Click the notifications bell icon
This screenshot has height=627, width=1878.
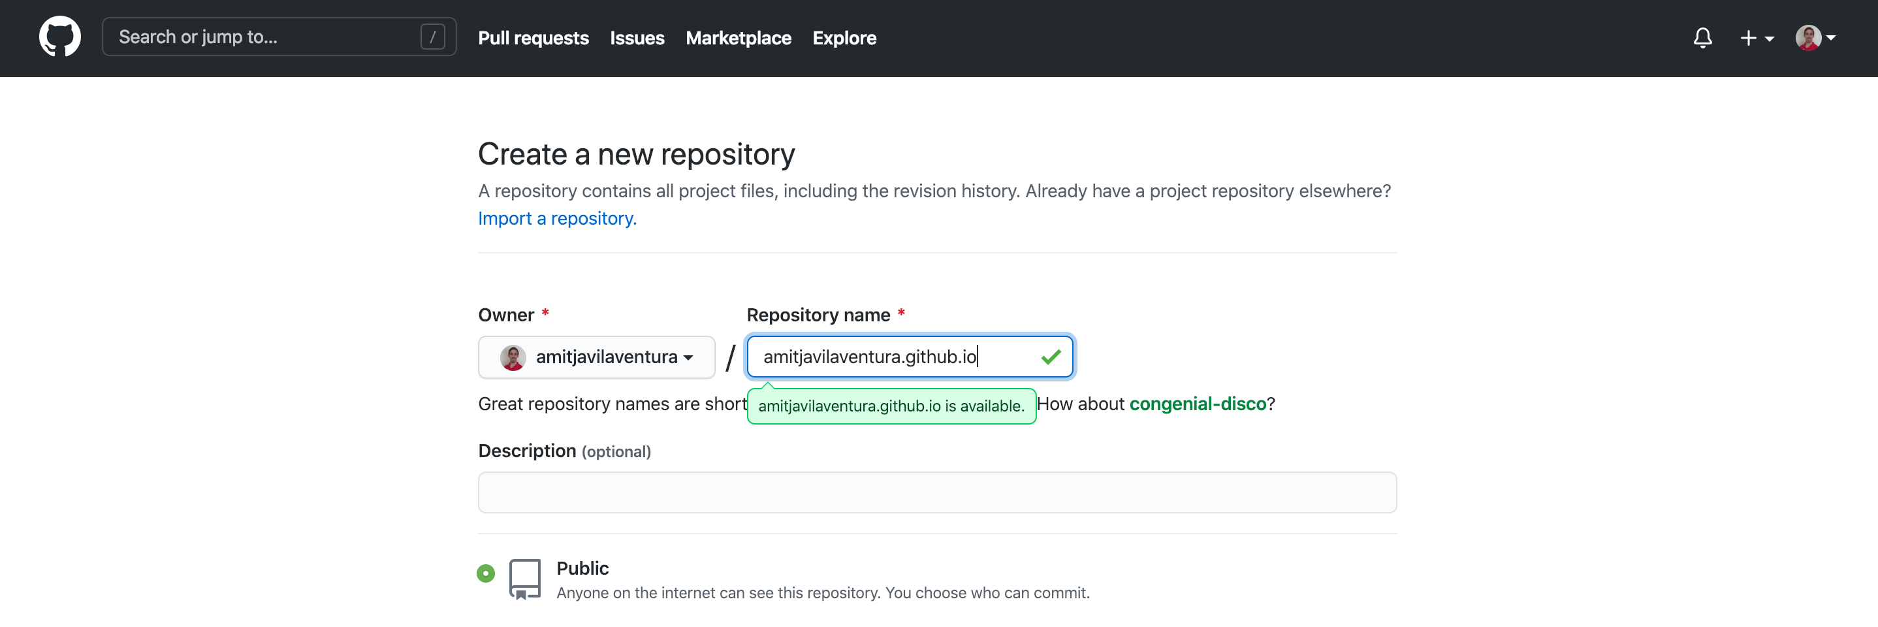point(1702,37)
